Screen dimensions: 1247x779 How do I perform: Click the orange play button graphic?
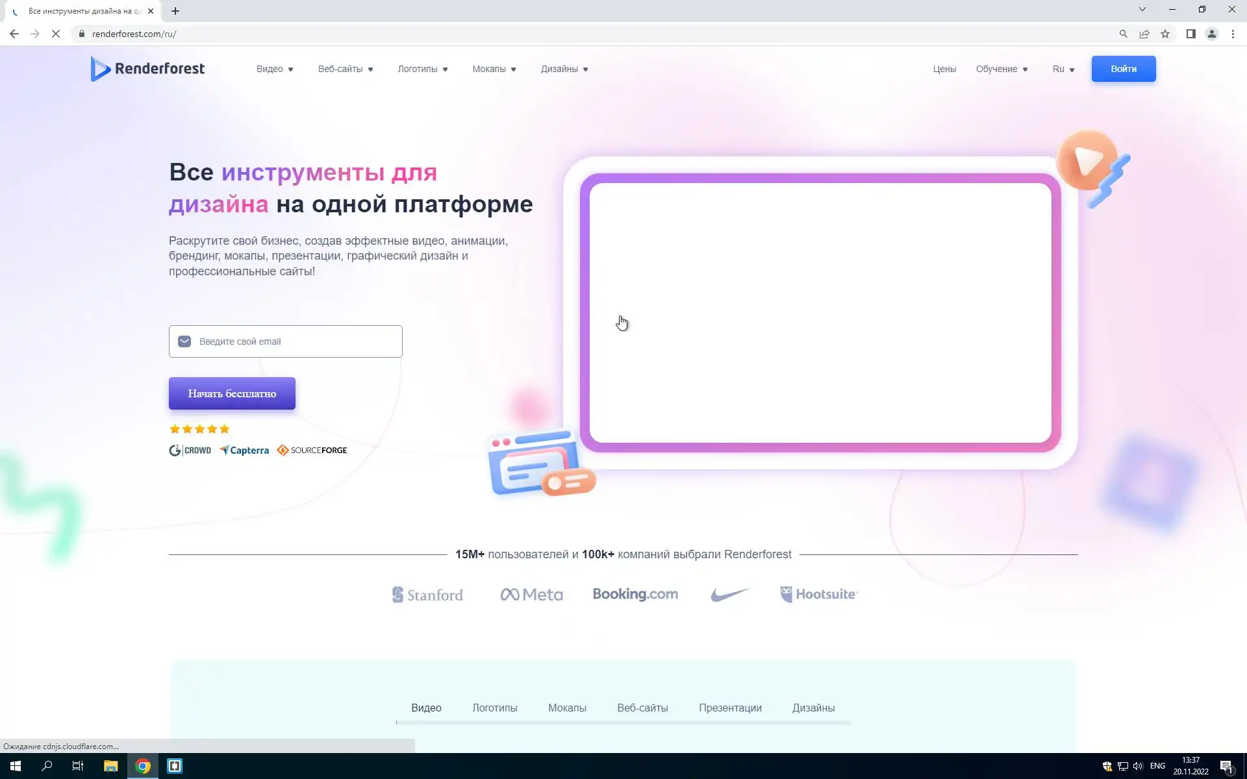pyautogui.click(x=1087, y=160)
